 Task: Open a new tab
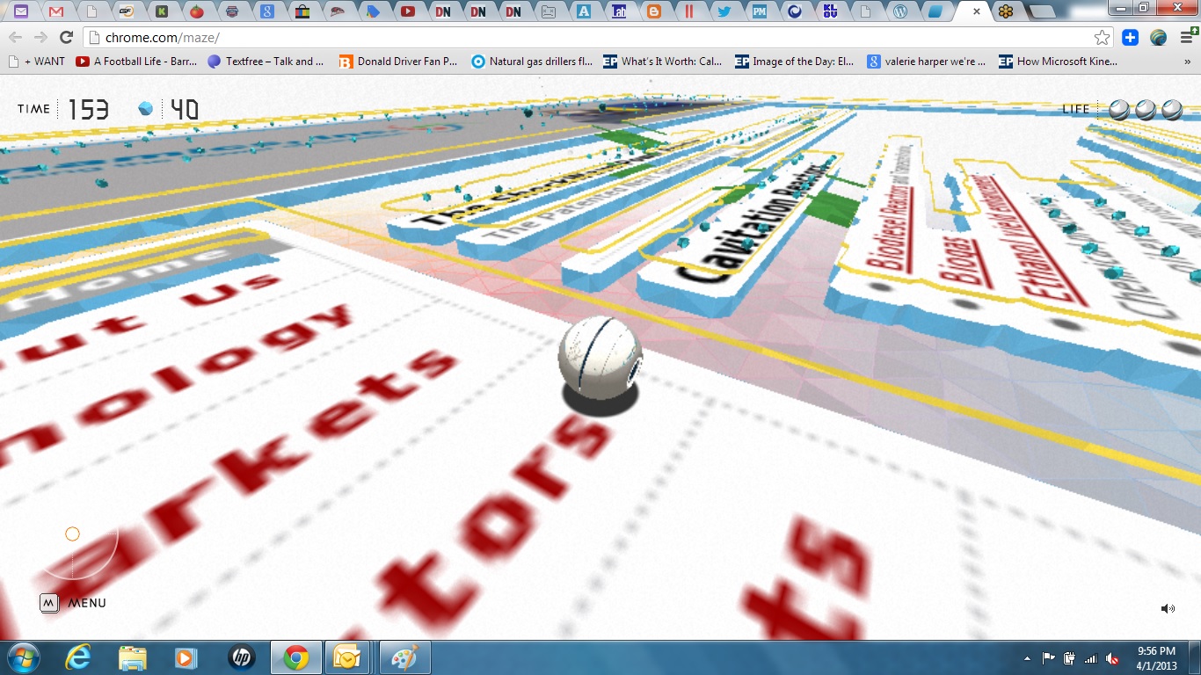(1042, 11)
